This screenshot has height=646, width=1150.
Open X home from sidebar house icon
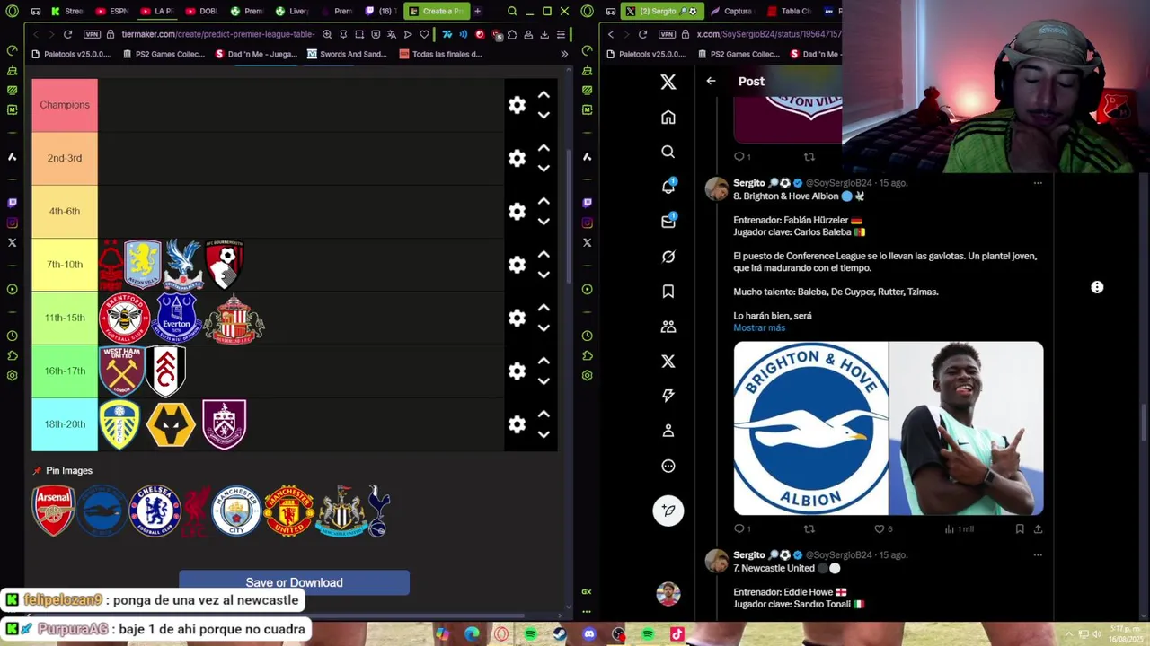tap(668, 118)
